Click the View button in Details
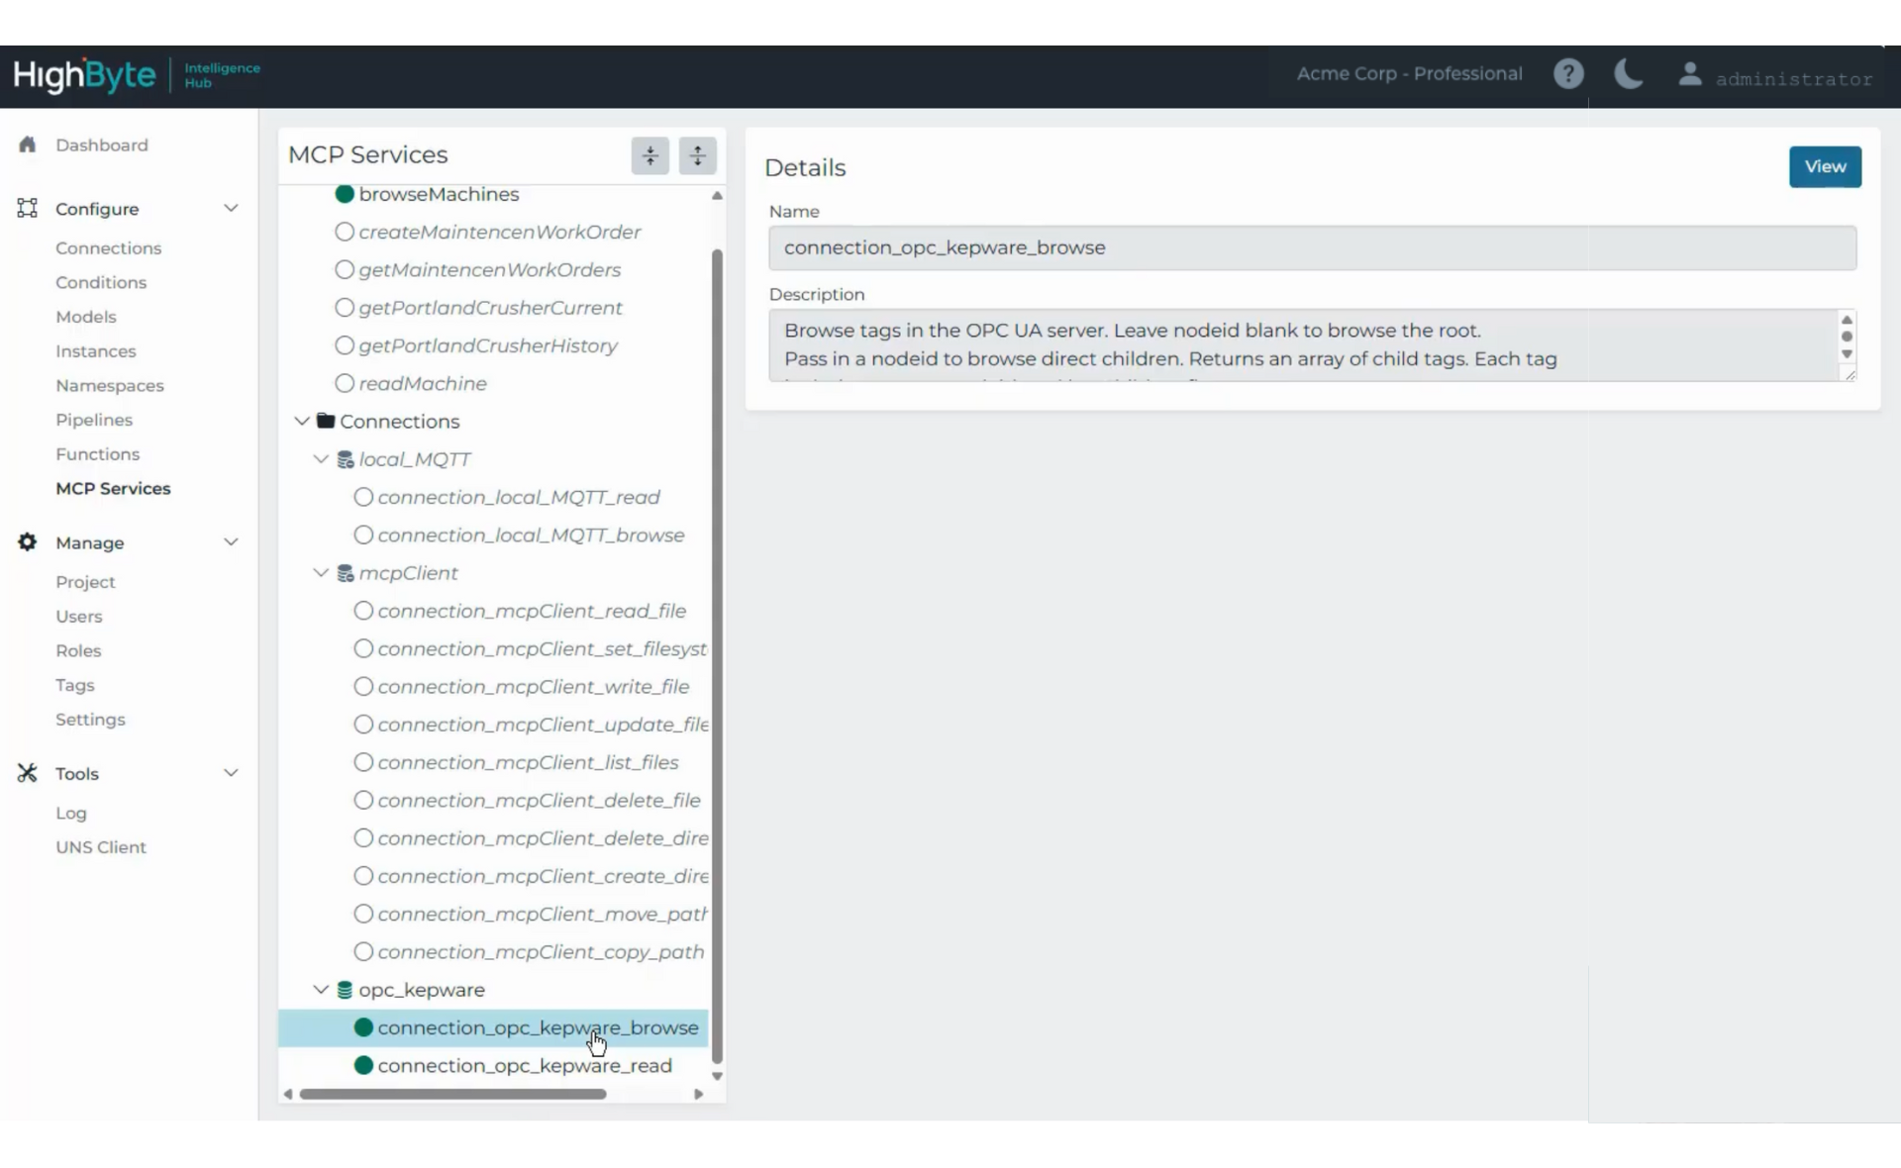The height and width of the screenshot is (1168, 1901). 1824,166
